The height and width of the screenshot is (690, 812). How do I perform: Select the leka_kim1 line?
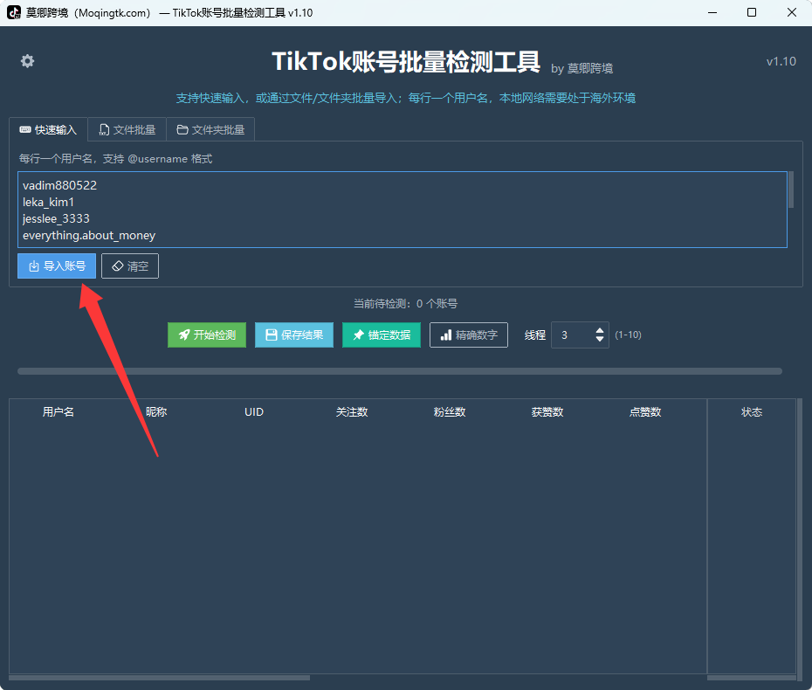(48, 202)
